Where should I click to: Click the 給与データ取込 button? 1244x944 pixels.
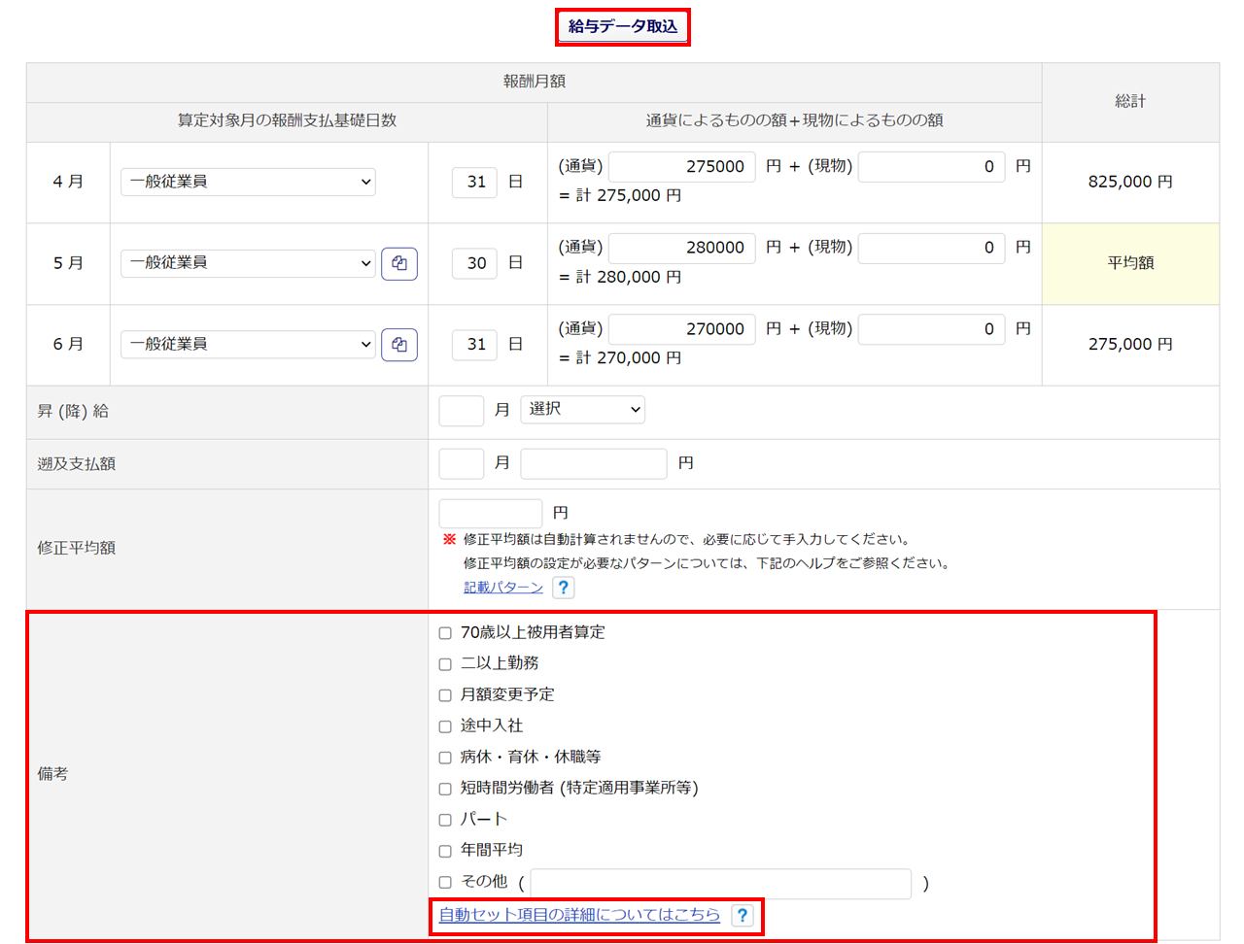[x=623, y=26]
